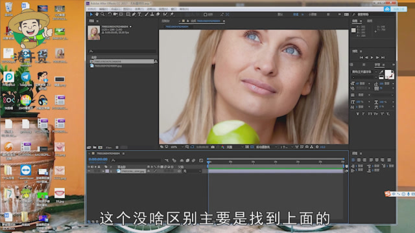Select the Eraser tool
Screen dimensions: 415x233
(158, 14)
